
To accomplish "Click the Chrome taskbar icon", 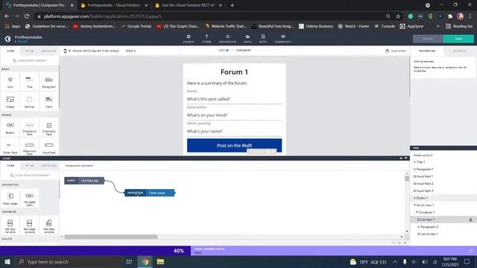I will pos(145,261).
